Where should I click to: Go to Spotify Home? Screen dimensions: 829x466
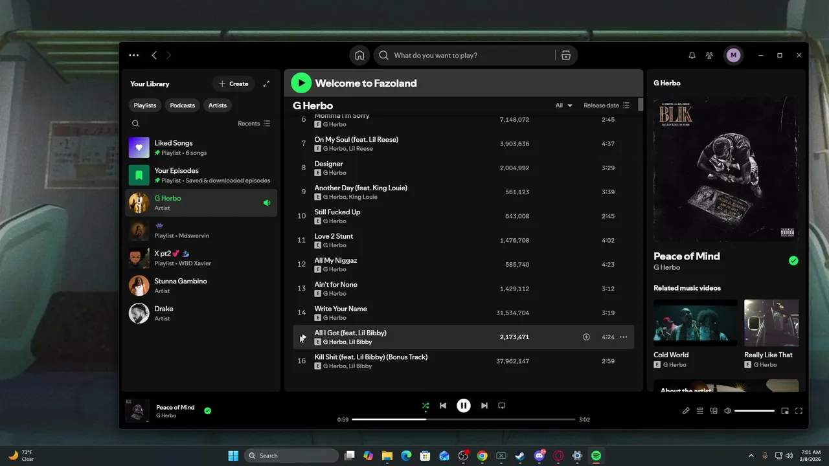point(359,56)
